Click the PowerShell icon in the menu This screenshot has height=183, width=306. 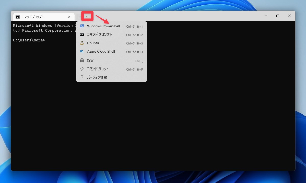click(x=82, y=26)
